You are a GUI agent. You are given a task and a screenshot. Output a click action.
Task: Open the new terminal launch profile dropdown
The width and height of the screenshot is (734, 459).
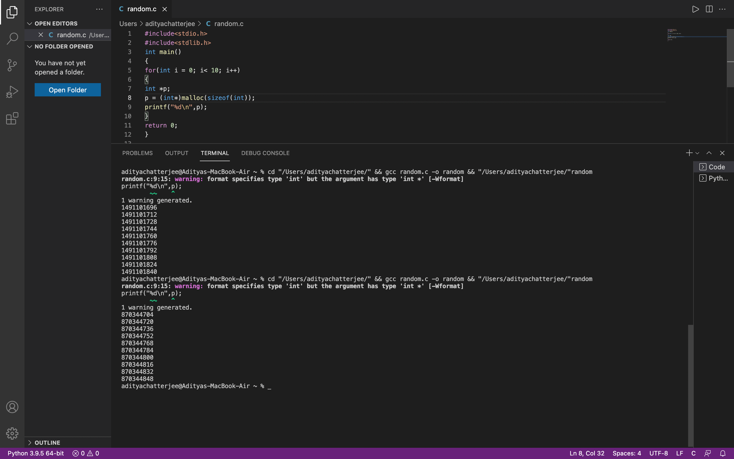coord(697,153)
